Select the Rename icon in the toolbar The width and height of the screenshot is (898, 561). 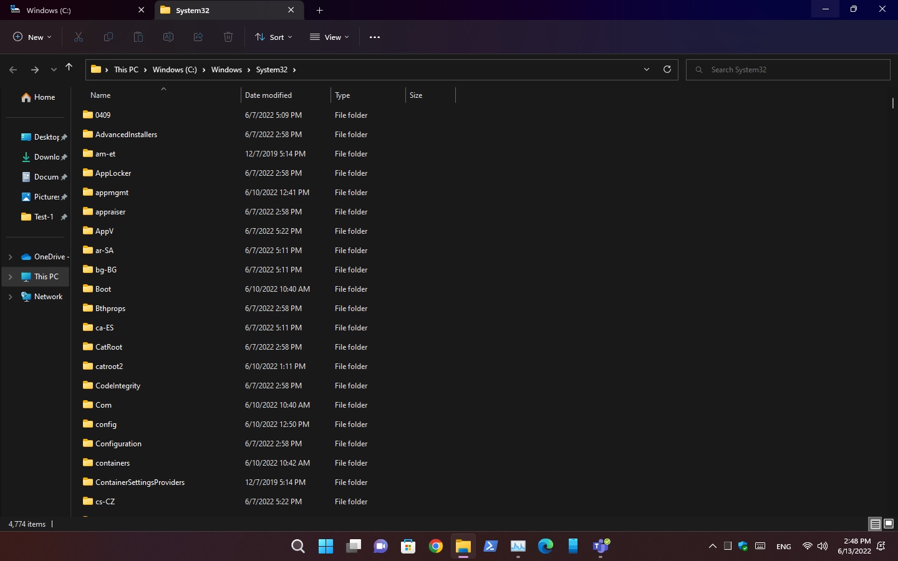(x=168, y=37)
